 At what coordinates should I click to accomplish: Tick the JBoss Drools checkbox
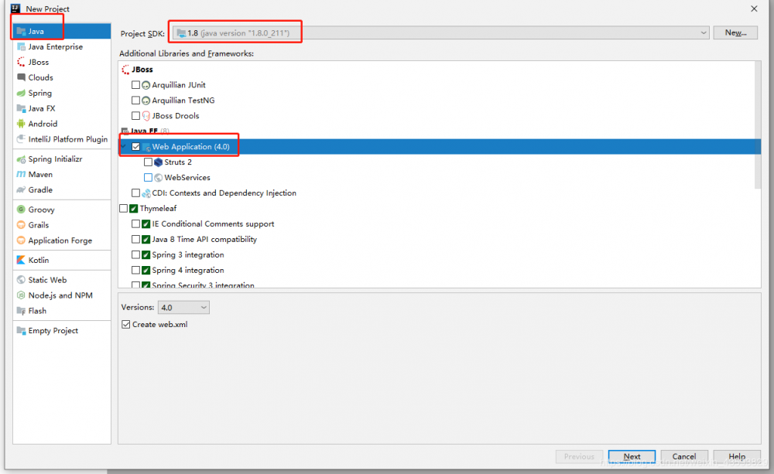[135, 115]
